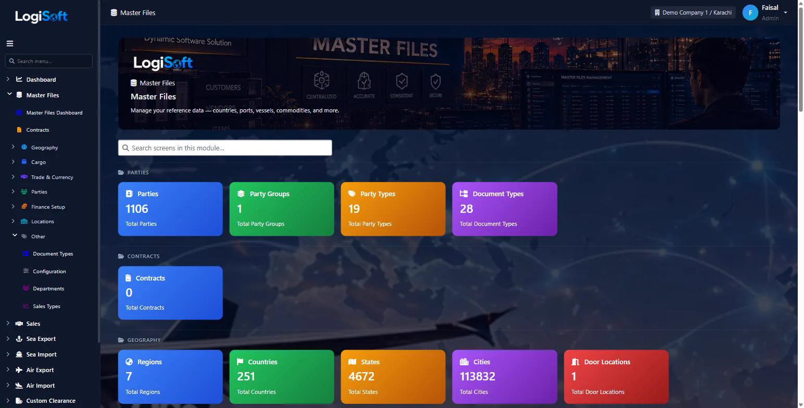Open the Document Types card showing 28
This screenshot has width=804, height=408.
click(505, 209)
